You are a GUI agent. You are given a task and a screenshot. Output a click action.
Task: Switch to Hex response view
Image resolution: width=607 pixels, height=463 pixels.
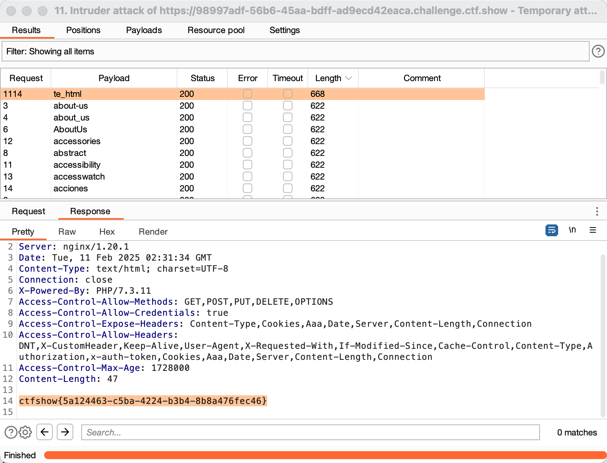coord(107,232)
